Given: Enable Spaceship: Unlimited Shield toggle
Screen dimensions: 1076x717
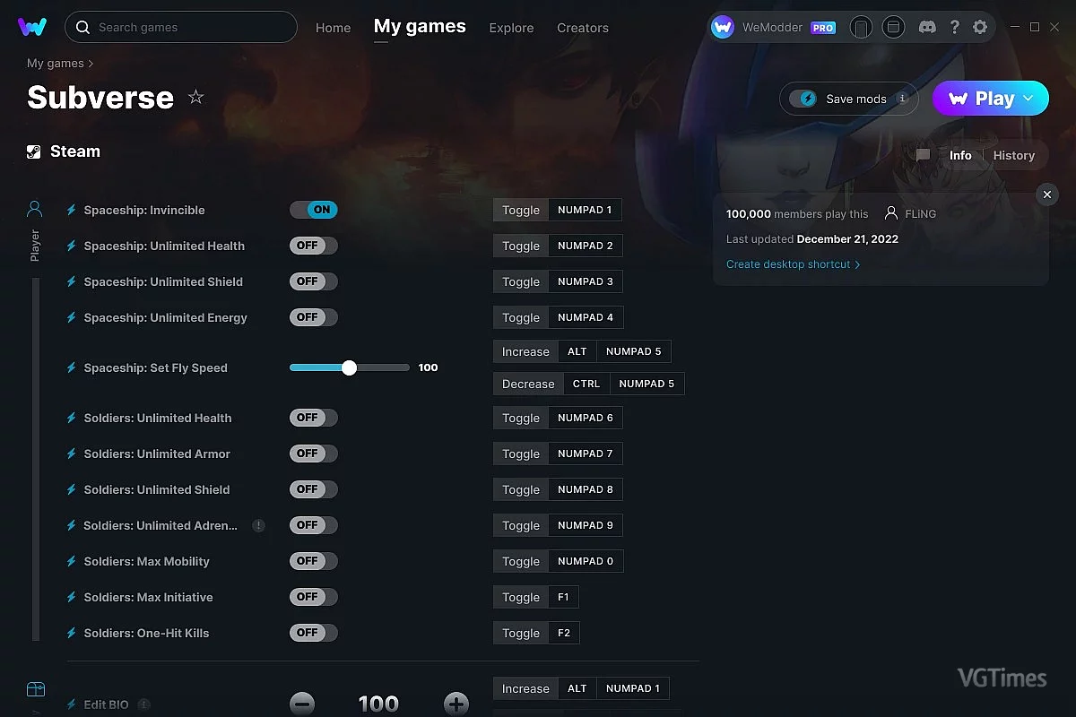Looking at the screenshot, I should (x=314, y=281).
